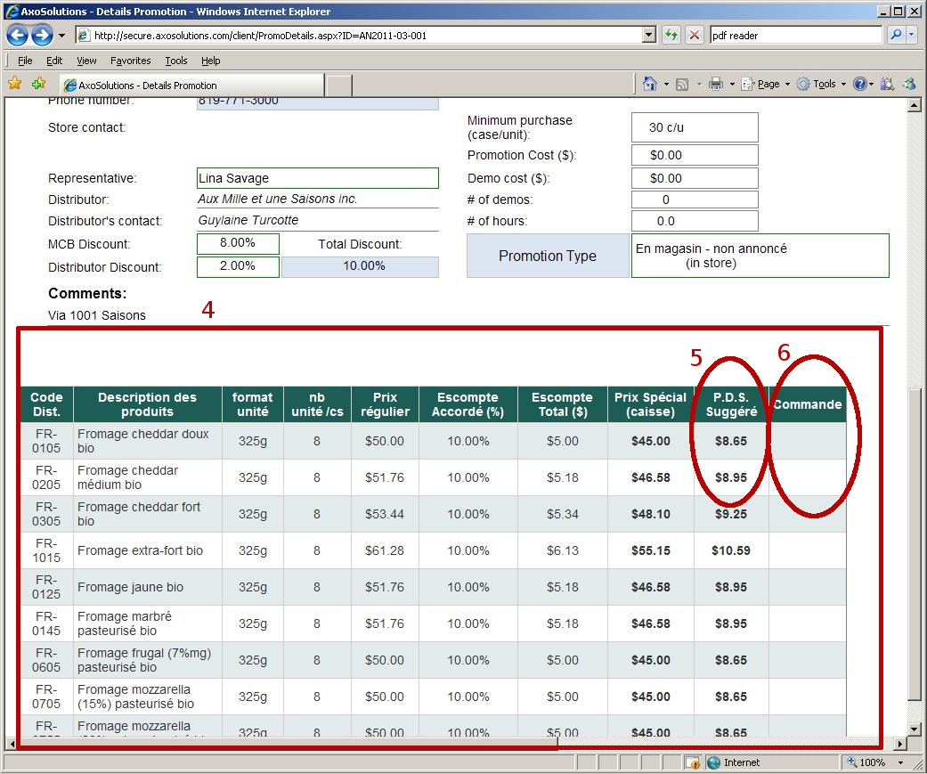Viewport: 927px width, 774px height.
Task: Click the search magnifier button
Action: pyautogui.click(x=896, y=35)
